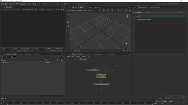This screenshot has width=188, height=105.
Task: Click the cube display icon in Viewer toolbar
Action: pos(96,10)
